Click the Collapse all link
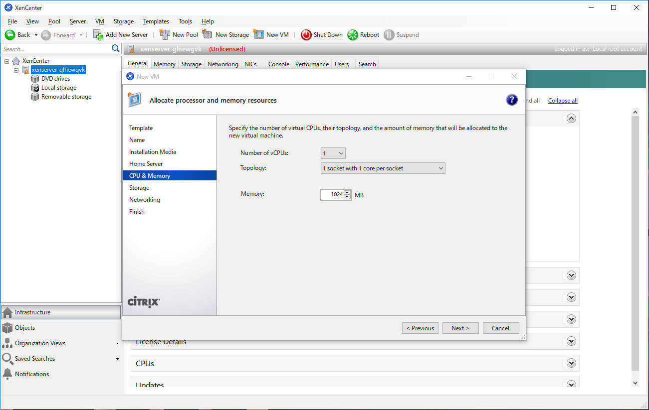 tap(563, 101)
